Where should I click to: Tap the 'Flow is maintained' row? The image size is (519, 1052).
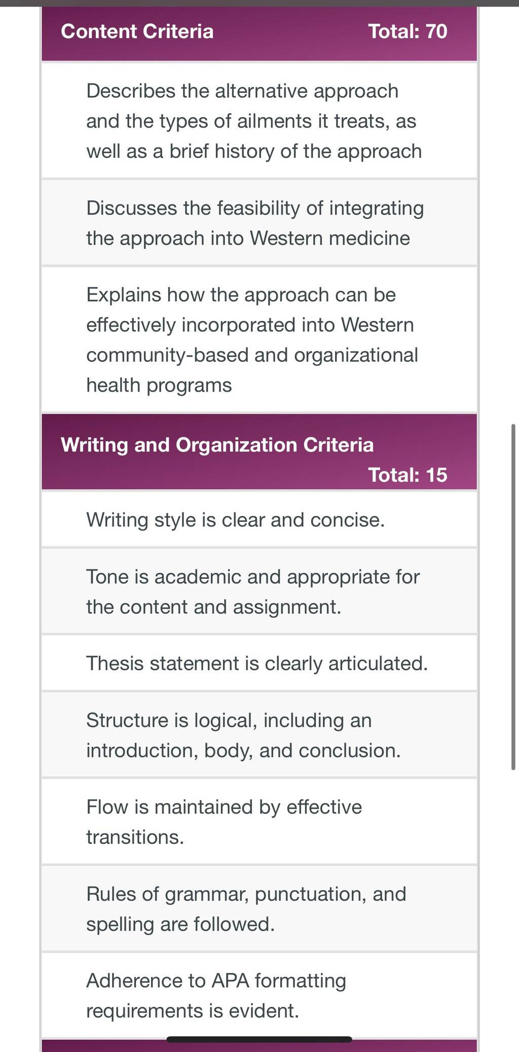259,822
